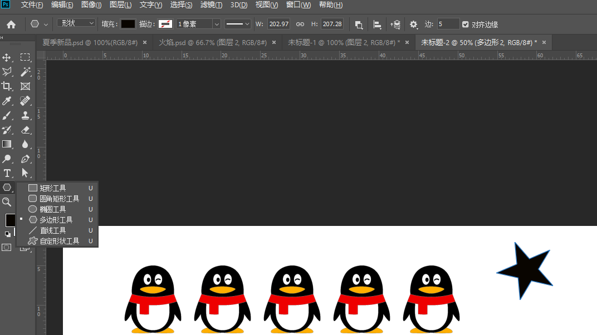The width and height of the screenshot is (597, 335).
Task: Open the 文件 menu
Action: 32,5
